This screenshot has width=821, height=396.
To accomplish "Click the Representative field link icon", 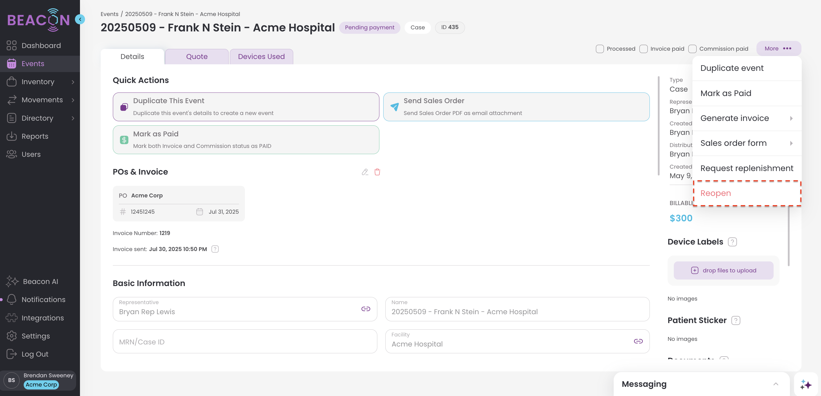I will [x=365, y=309].
